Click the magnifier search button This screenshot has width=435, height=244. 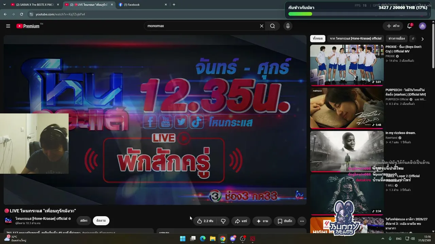273,26
